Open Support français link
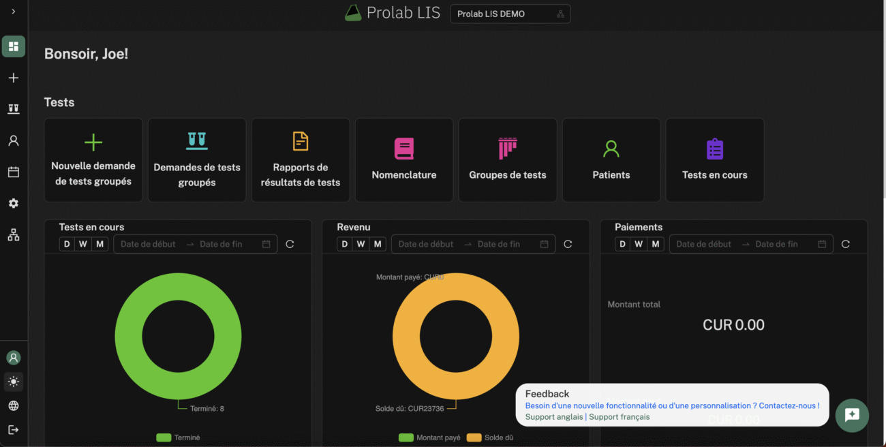 tap(620, 417)
